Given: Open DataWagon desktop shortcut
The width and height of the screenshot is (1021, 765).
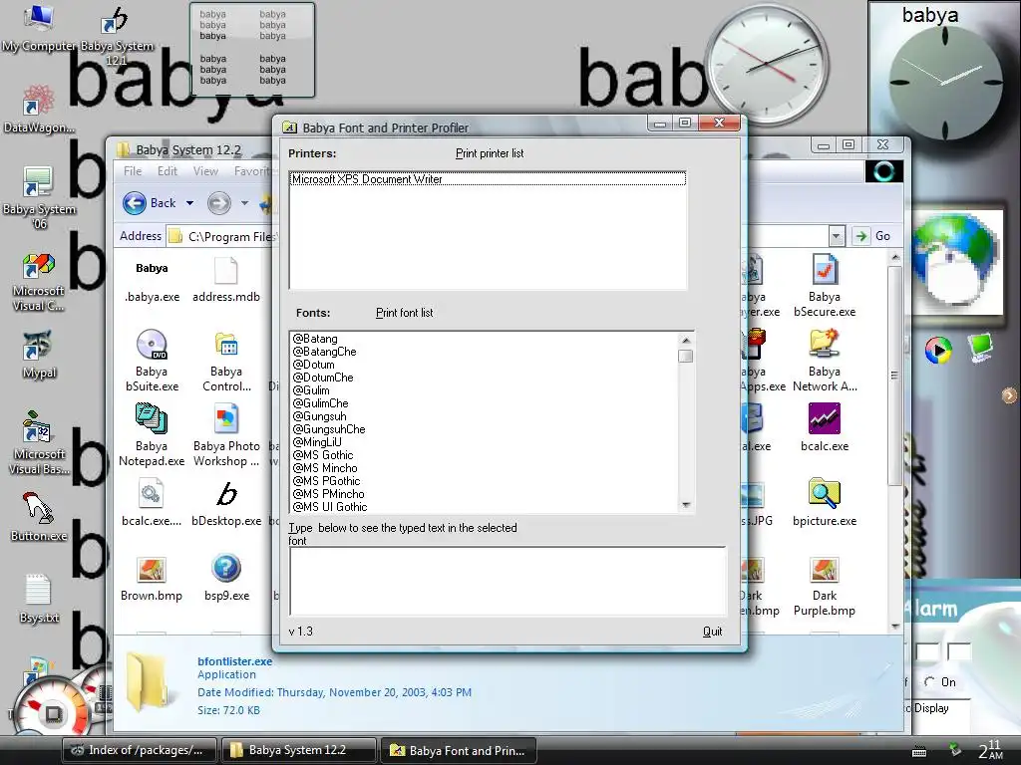Looking at the screenshot, I should (x=39, y=110).
